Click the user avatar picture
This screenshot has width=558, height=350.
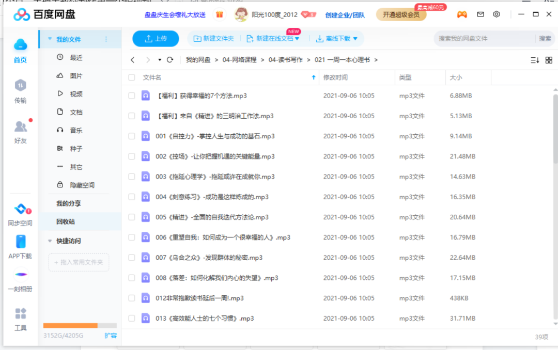tap(241, 14)
